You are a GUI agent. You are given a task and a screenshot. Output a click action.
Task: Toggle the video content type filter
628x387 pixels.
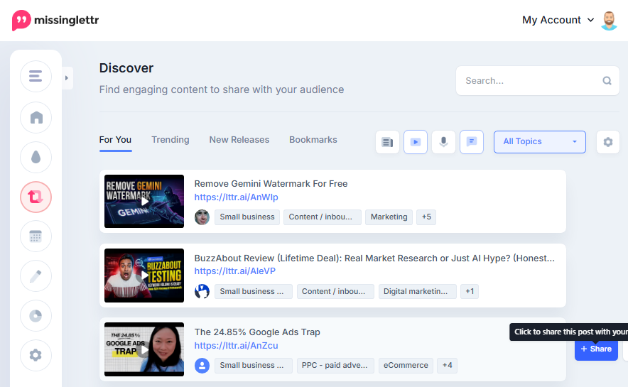(416, 142)
